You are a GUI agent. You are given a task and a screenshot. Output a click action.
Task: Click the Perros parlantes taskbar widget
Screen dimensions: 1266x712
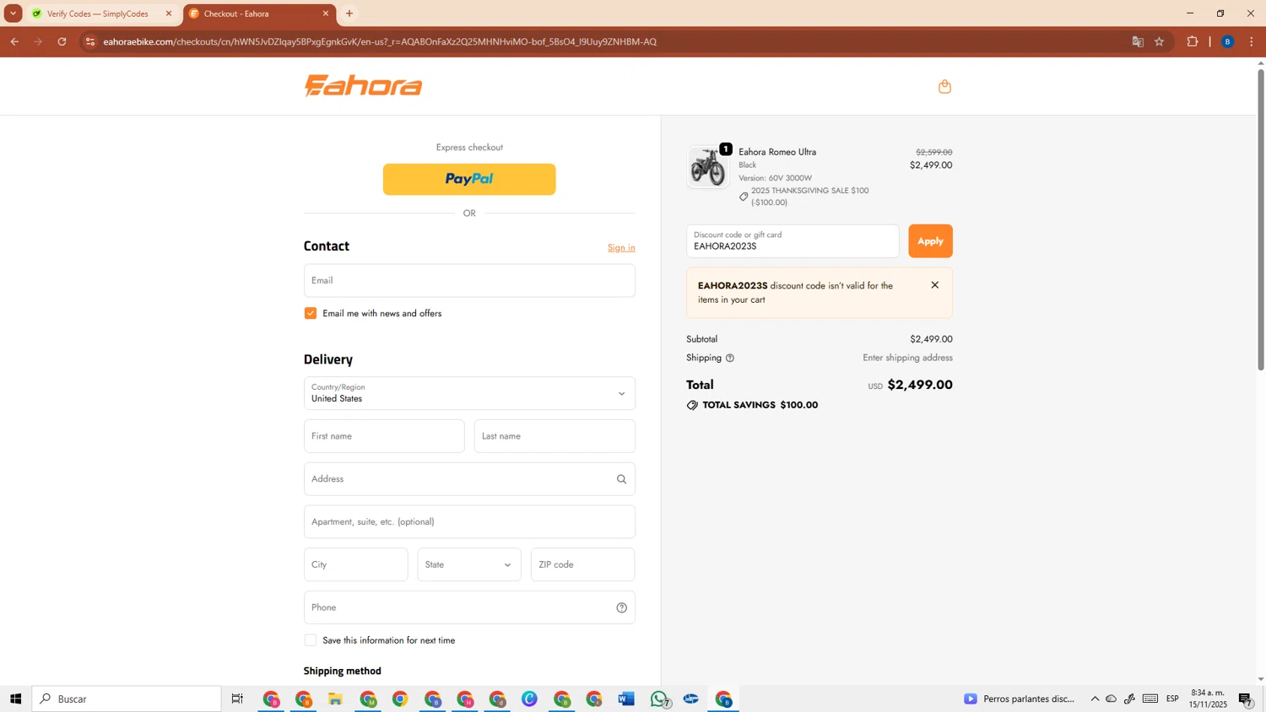click(1020, 699)
